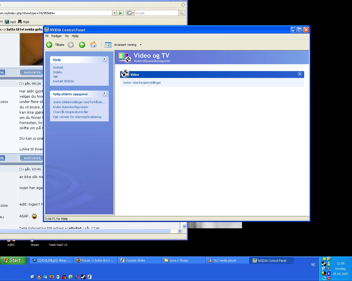Image resolution: width=352 pixels, height=281 pixels.
Task: Click the Avansert visning view icon
Action: click(108, 45)
